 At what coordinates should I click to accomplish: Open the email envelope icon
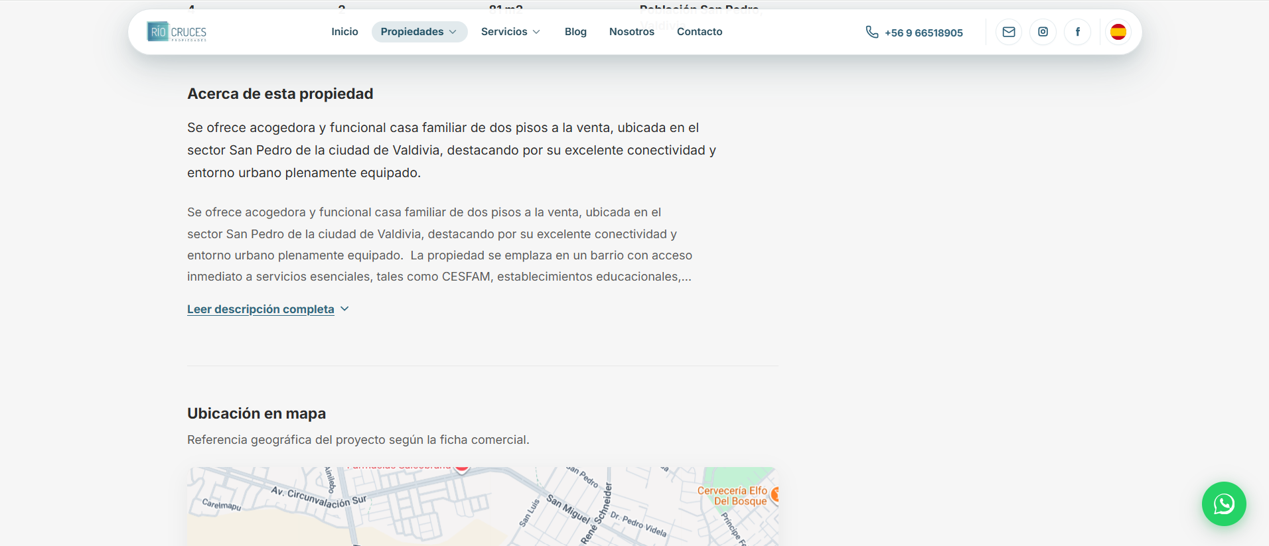tap(1009, 32)
